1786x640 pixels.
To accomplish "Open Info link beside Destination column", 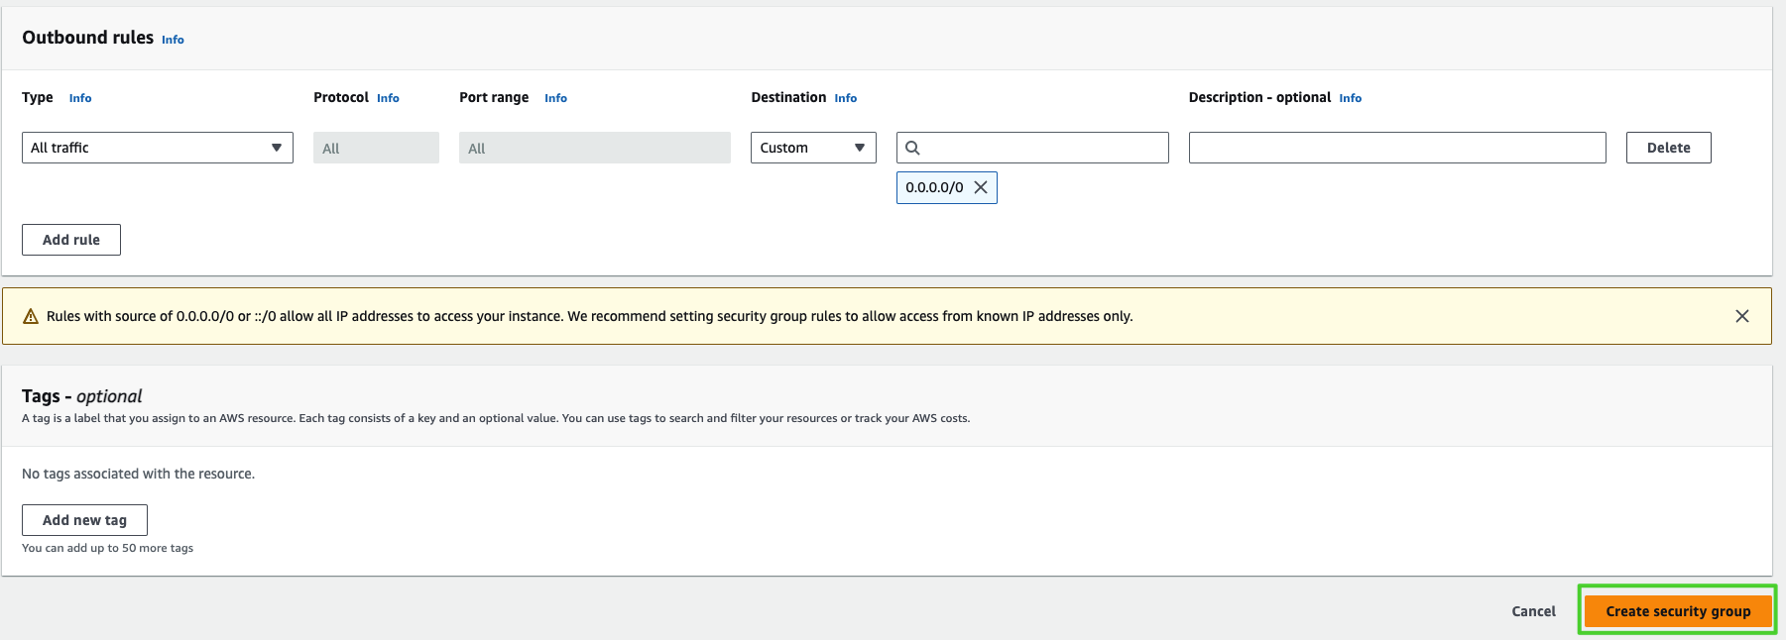I will click(845, 98).
